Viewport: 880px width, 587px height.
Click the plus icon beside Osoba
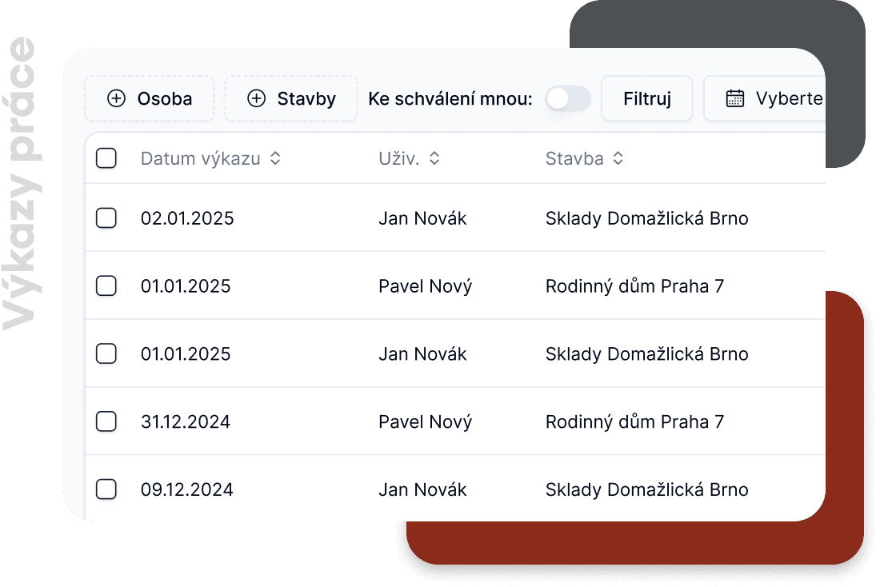coord(117,98)
